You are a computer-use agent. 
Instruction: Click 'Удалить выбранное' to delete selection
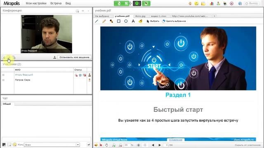pyautogui.click(x=174, y=21)
